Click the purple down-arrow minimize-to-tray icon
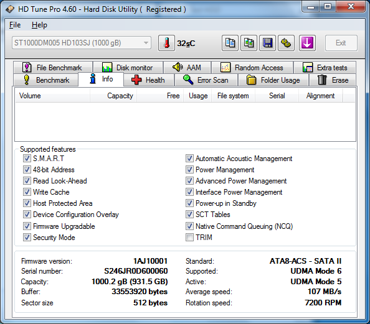 pyautogui.click(x=307, y=43)
